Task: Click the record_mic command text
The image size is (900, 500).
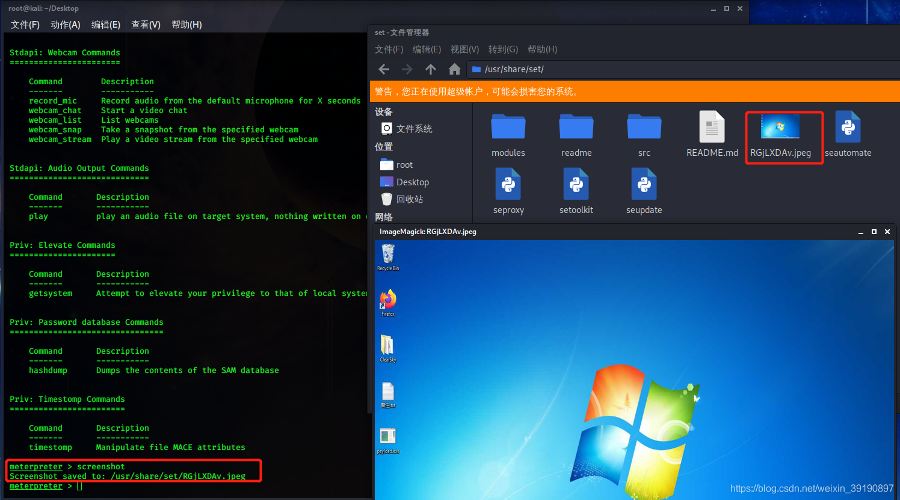Action: (53, 101)
